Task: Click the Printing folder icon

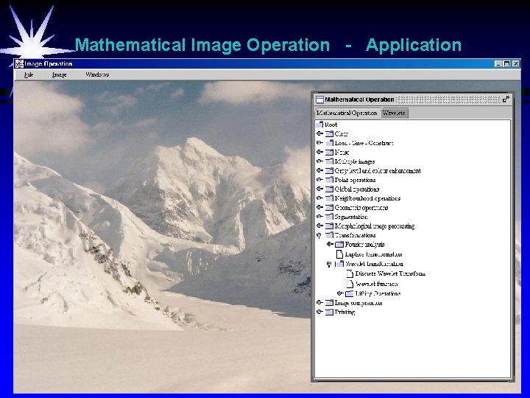Action: click(x=330, y=312)
